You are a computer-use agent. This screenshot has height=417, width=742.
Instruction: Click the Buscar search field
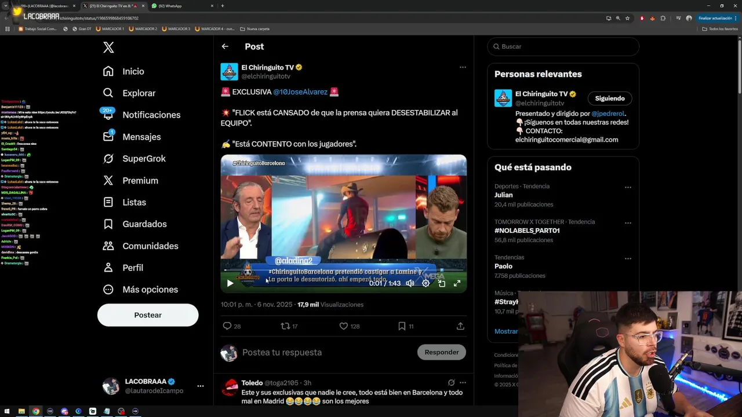pos(563,46)
